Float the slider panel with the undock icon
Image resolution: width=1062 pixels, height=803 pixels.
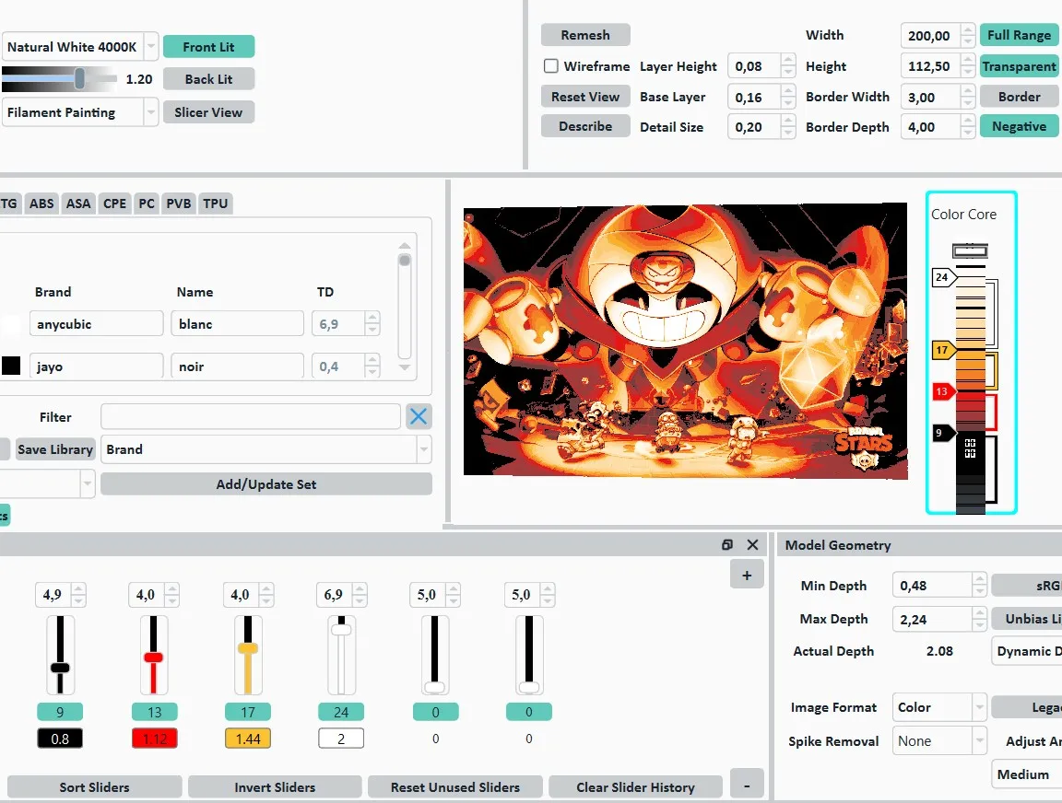click(727, 544)
